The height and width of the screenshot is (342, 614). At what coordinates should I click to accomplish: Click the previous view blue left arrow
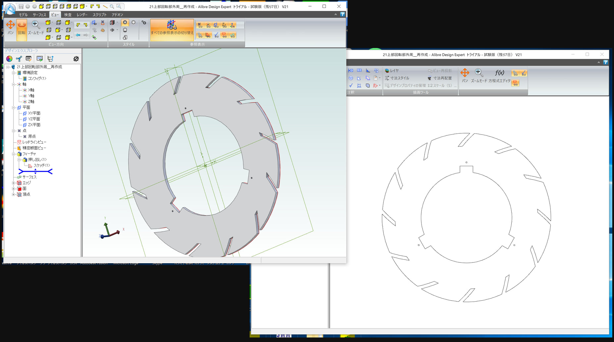78,35
